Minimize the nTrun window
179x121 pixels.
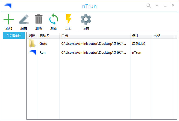[165, 6]
